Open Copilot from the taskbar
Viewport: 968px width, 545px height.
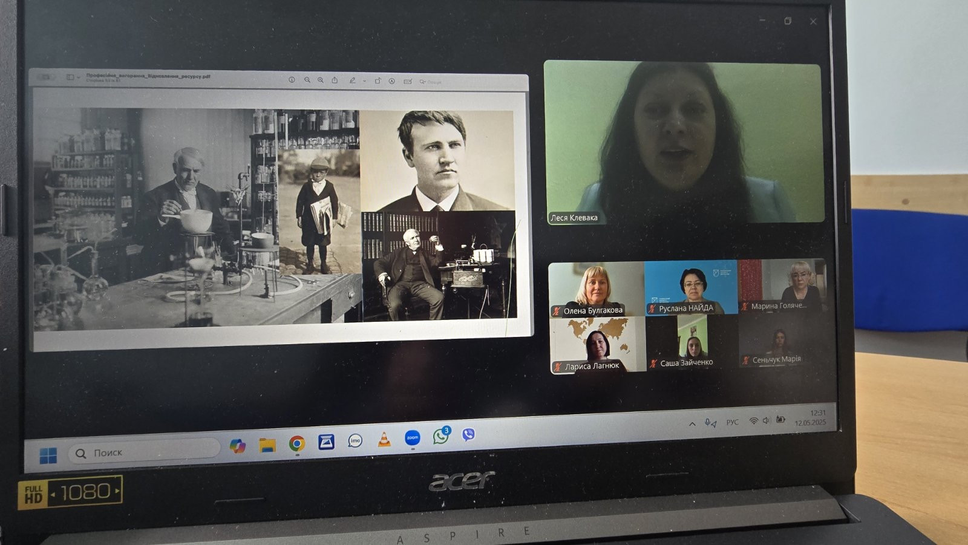pos(238,446)
